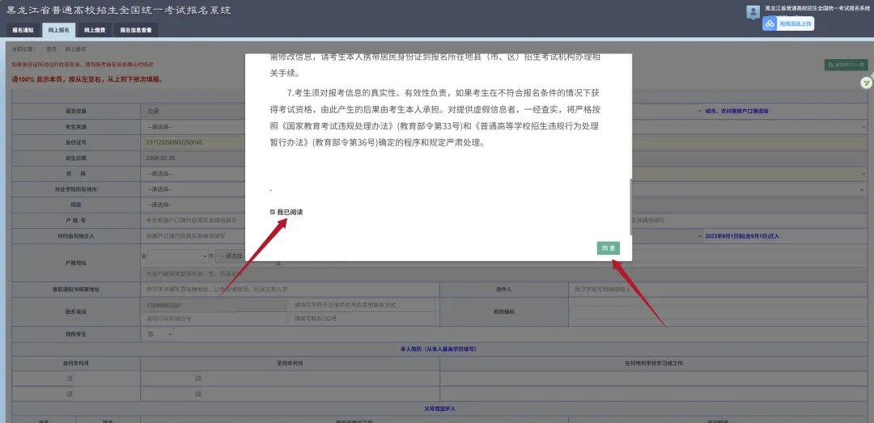This screenshot has width=874, height=423.
Task: Click the user avatar icon in header
Action: point(753,12)
